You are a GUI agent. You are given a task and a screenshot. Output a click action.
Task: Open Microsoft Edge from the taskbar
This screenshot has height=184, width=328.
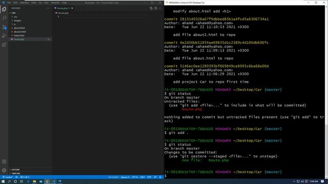pos(28,181)
